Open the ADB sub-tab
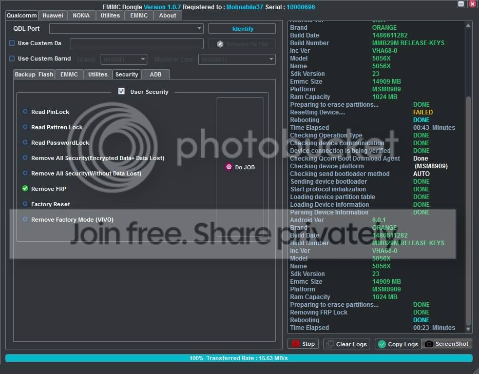This screenshot has width=479, height=374. pos(156,74)
